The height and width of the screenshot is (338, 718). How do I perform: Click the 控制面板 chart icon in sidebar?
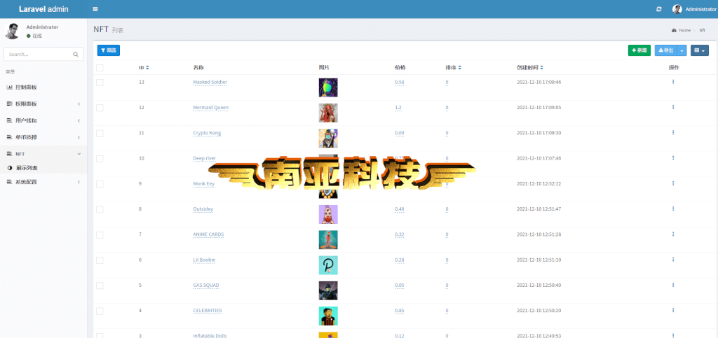(x=10, y=87)
